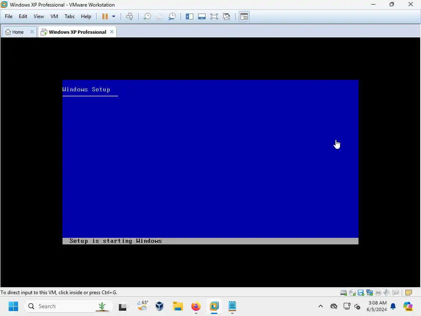
Task: Launch VirtualBox from the taskbar
Action: coord(160,306)
